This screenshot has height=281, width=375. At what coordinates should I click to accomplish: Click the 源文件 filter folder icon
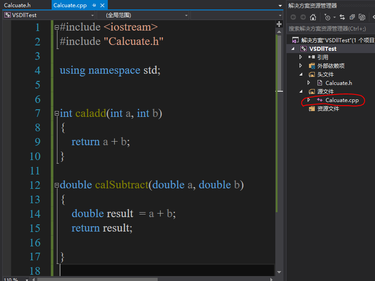coord(312,91)
